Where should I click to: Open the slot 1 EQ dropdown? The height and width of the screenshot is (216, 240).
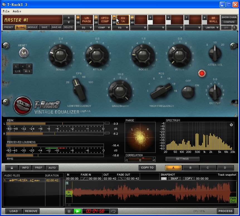click(x=84, y=28)
